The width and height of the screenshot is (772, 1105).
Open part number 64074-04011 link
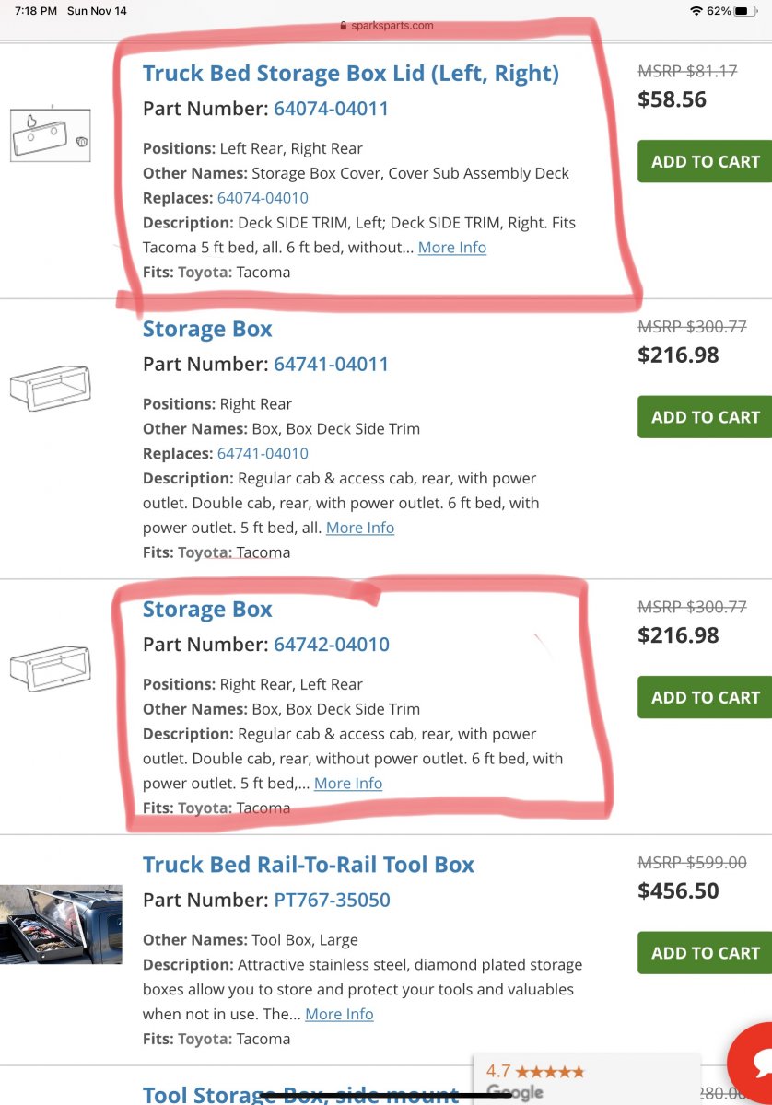[331, 109]
